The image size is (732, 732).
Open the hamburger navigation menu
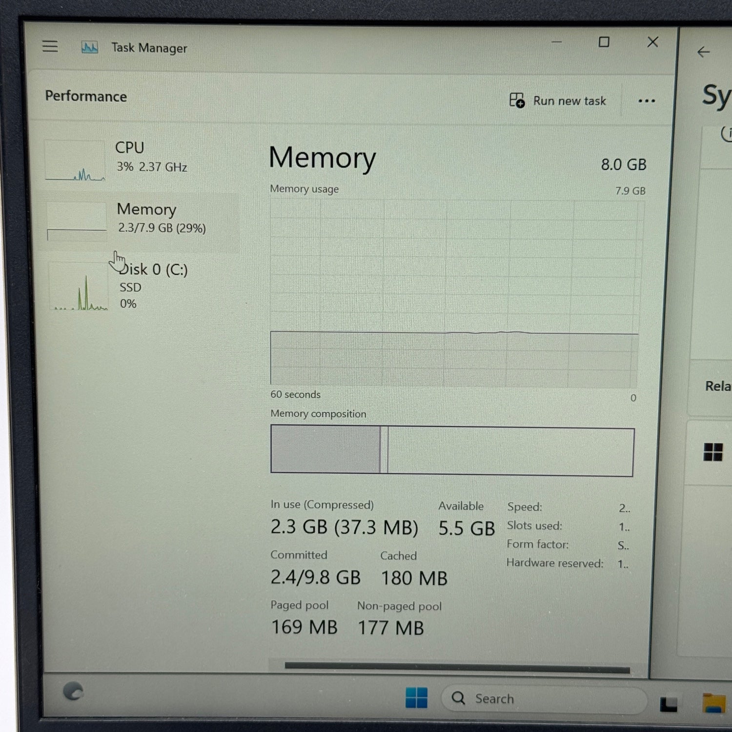click(x=50, y=46)
